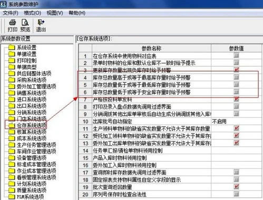Click folder icon next to 设备管理选项
Image resolution: width=263 pixels, height=200 pixels.
12,158
